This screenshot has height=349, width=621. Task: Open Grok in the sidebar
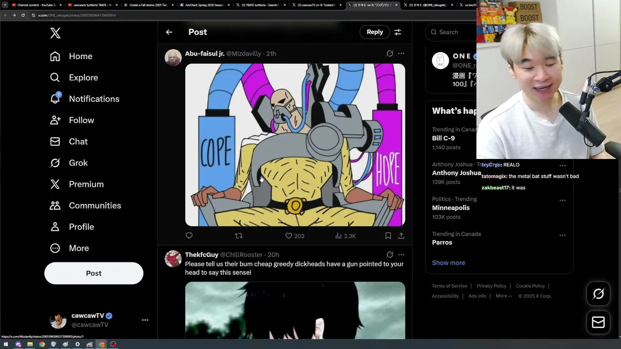pos(68,163)
